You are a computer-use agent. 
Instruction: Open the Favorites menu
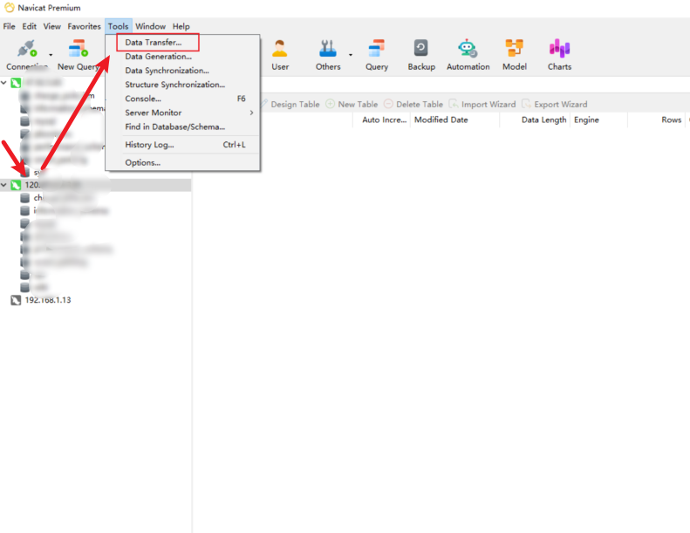[84, 26]
